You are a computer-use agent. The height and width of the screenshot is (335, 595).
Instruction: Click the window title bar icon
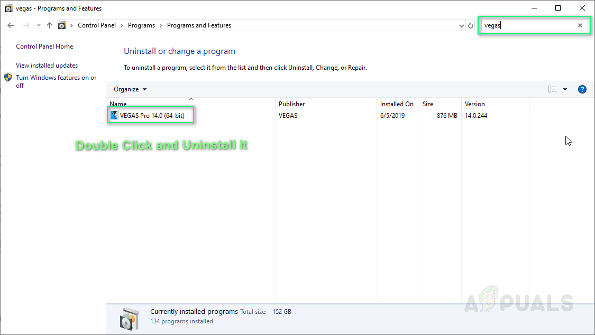tap(8, 8)
